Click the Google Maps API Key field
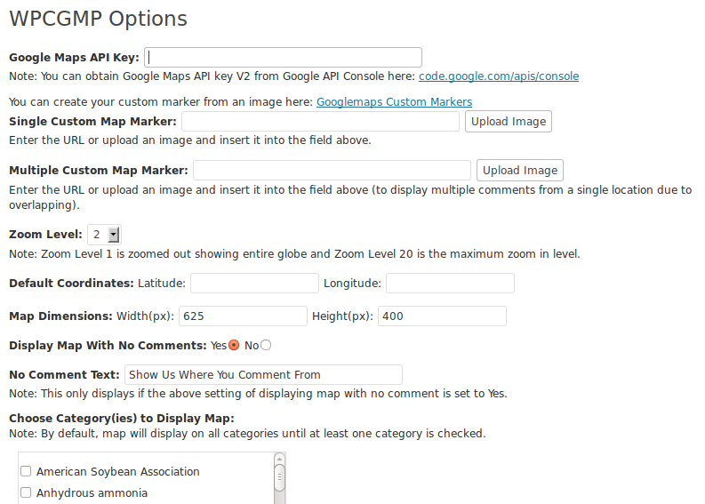The height and width of the screenshot is (504, 705). 283,58
